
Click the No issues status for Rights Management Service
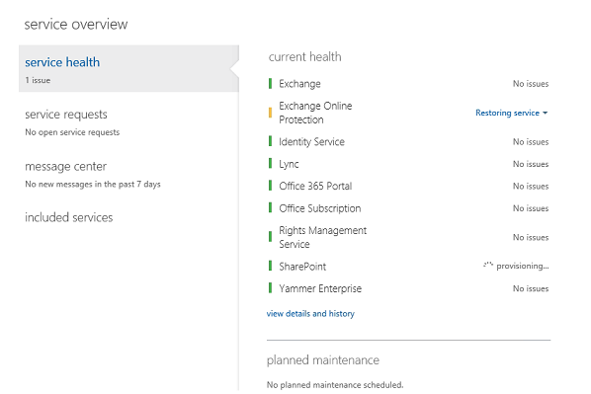point(531,237)
